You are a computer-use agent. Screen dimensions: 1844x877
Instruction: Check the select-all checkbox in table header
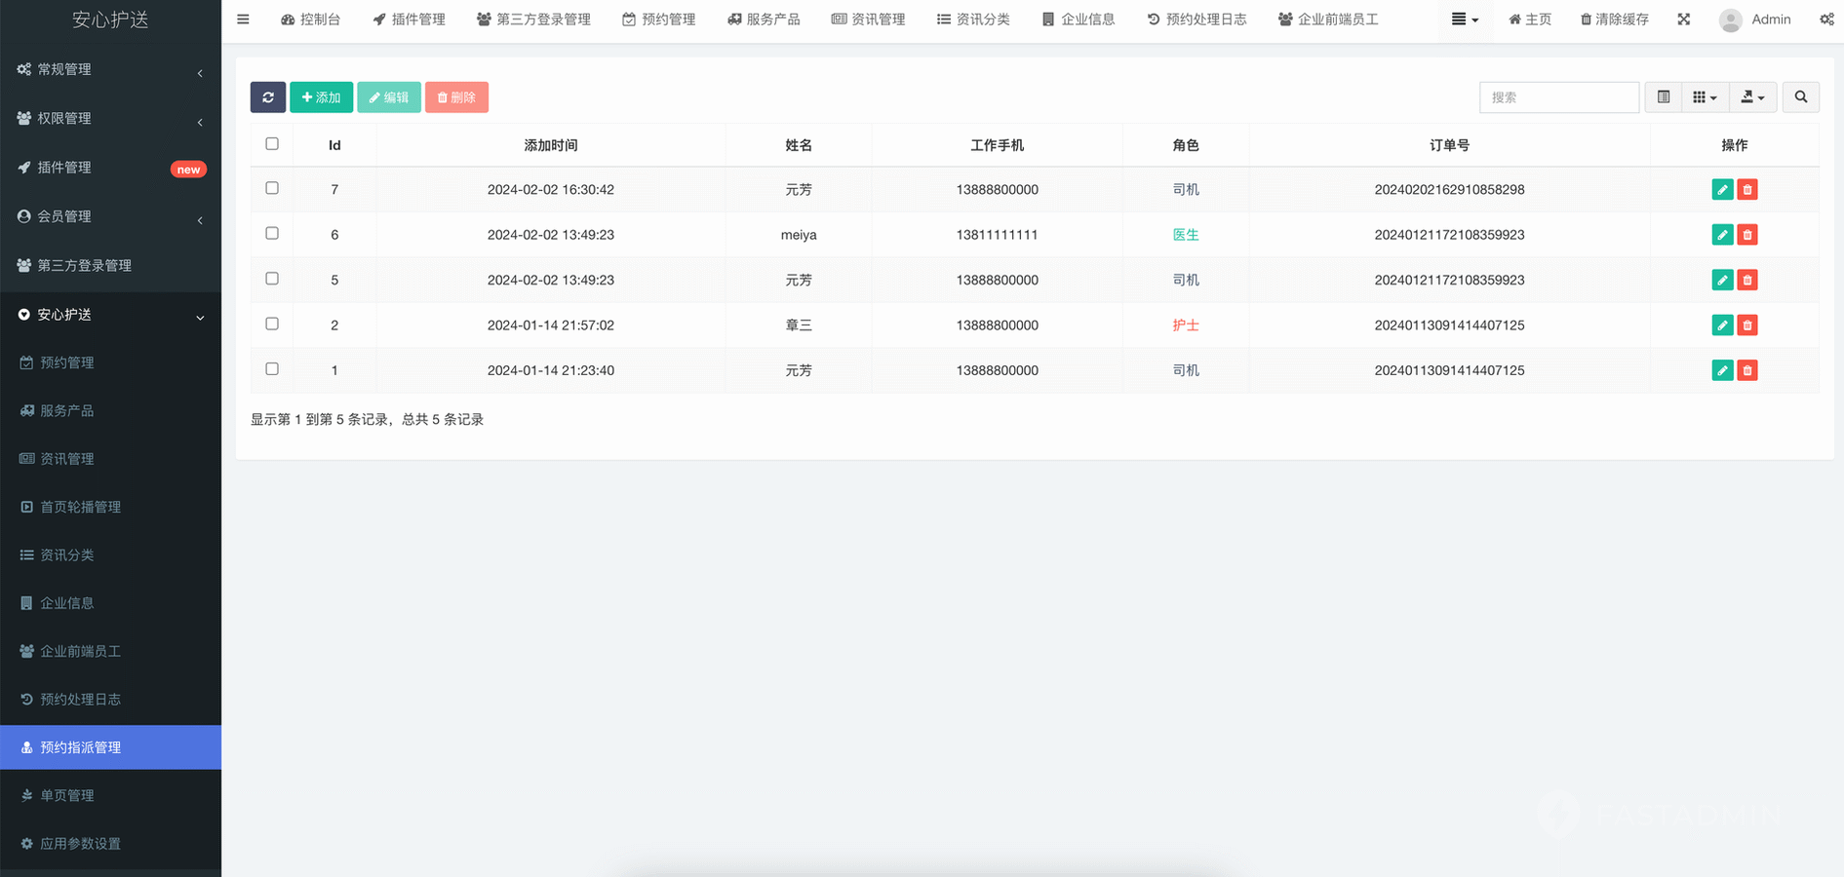[272, 144]
